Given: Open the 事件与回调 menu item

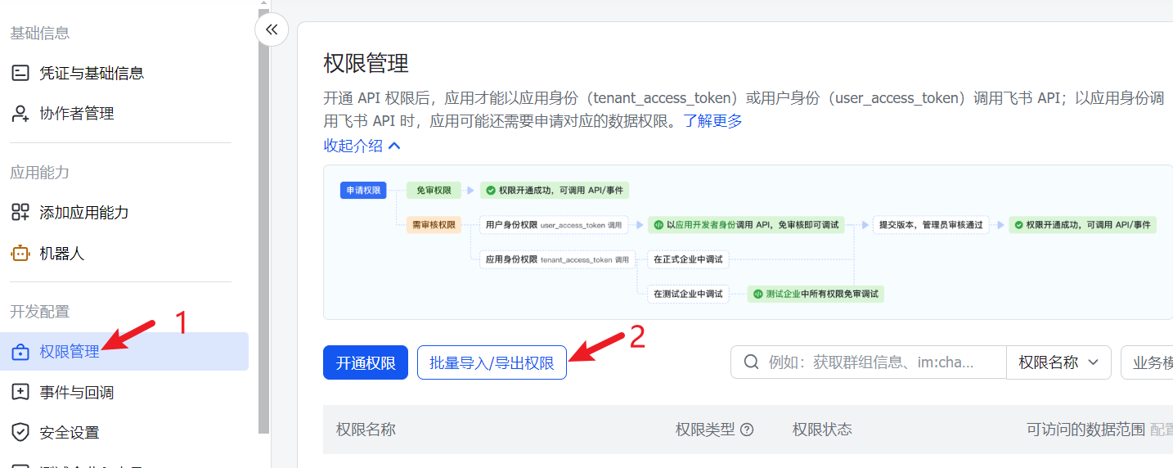Looking at the screenshot, I should pos(76,393).
